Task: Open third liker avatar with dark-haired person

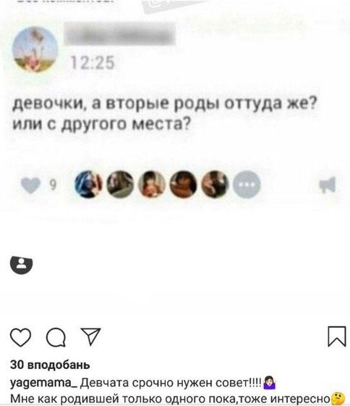Action: click(x=152, y=184)
